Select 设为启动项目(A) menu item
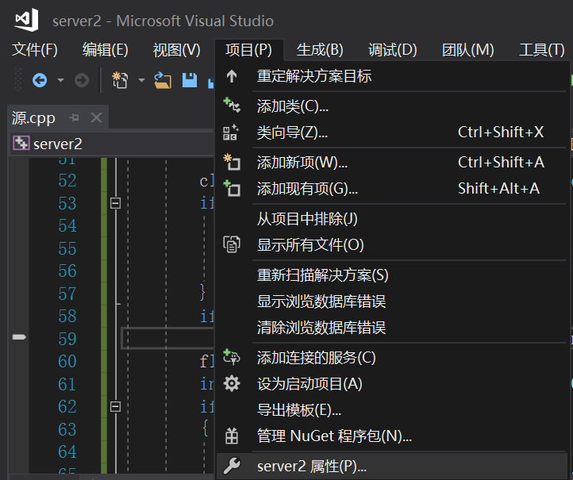This screenshot has width=573, height=480. point(391,383)
